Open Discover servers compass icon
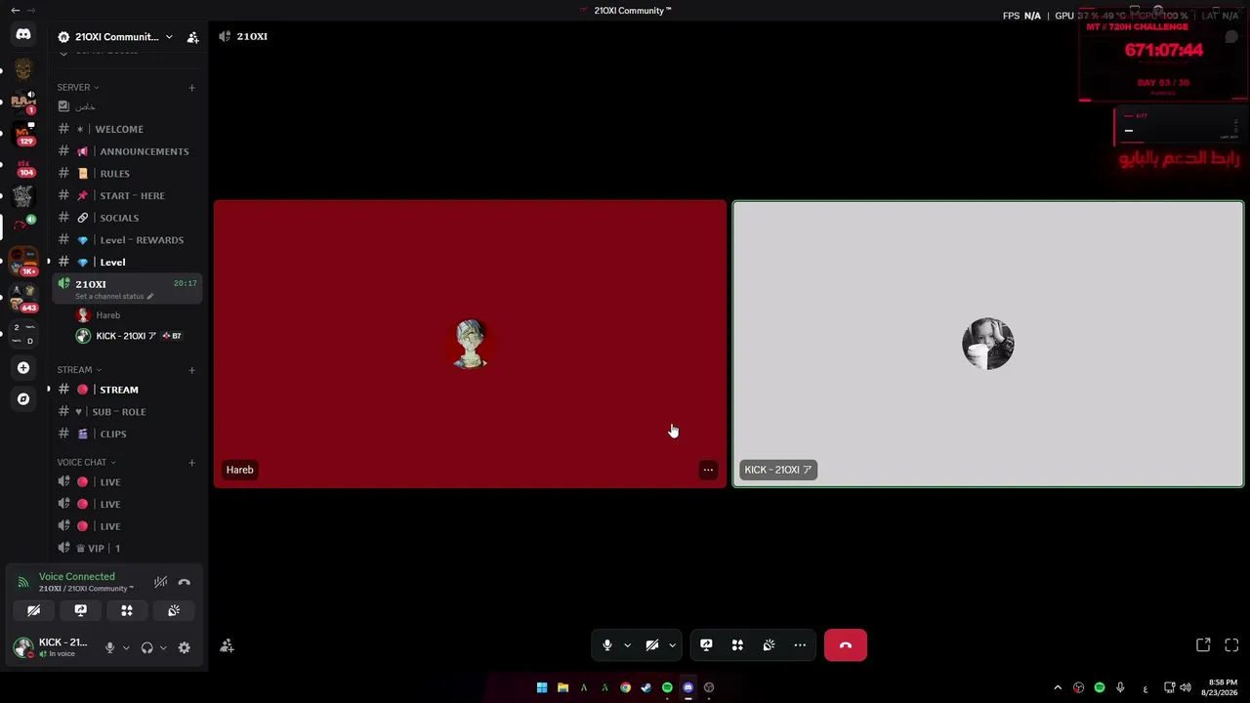The width and height of the screenshot is (1250, 703). [x=23, y=398]
